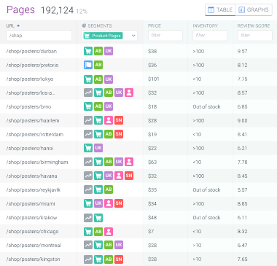Image resolution: width=277 pixels, height=266 pixels.
Task: Click the SN badge in the kingston row
Action: tap(119, 259)
